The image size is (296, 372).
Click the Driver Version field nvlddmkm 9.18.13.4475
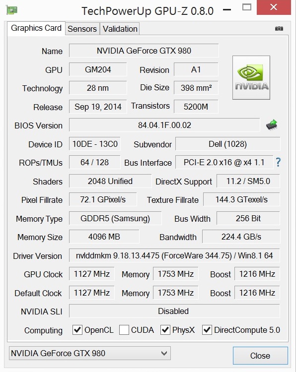(174, 255)
